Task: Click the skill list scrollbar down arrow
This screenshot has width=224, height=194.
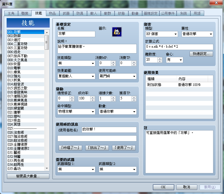Action: coord(47,168)
